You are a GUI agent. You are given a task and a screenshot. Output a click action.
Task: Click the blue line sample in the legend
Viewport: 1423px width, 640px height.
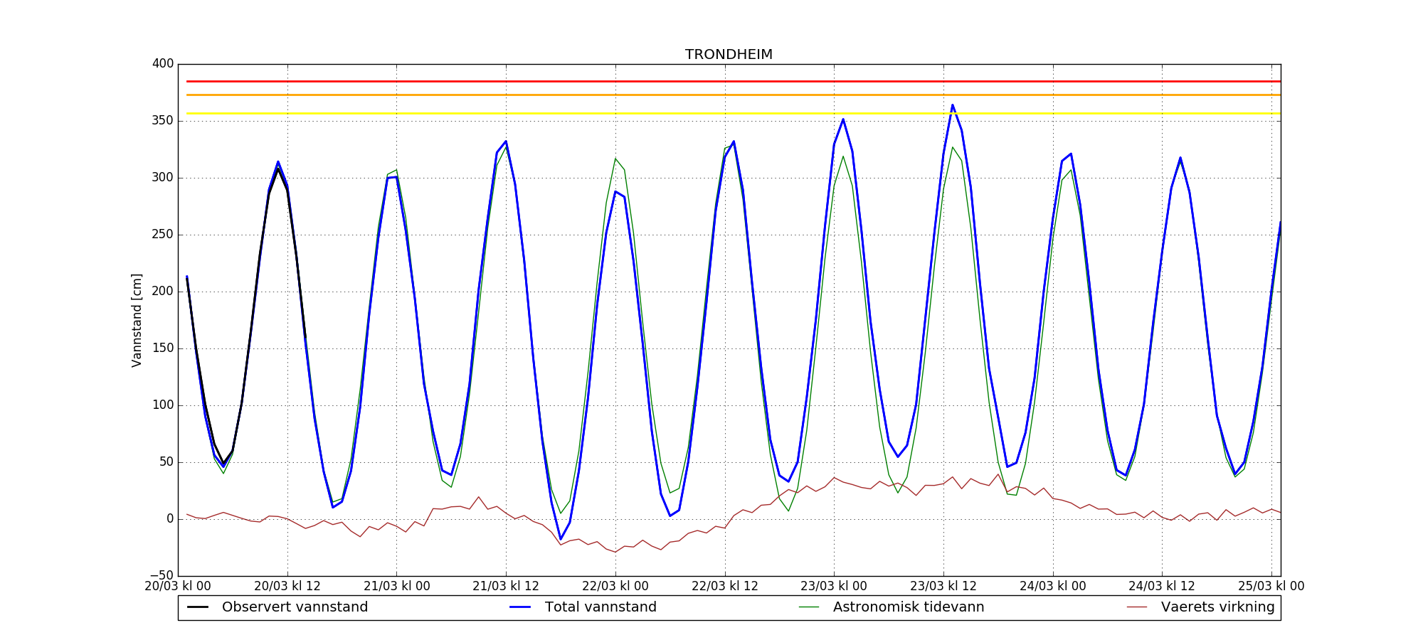tap(520, 607)
